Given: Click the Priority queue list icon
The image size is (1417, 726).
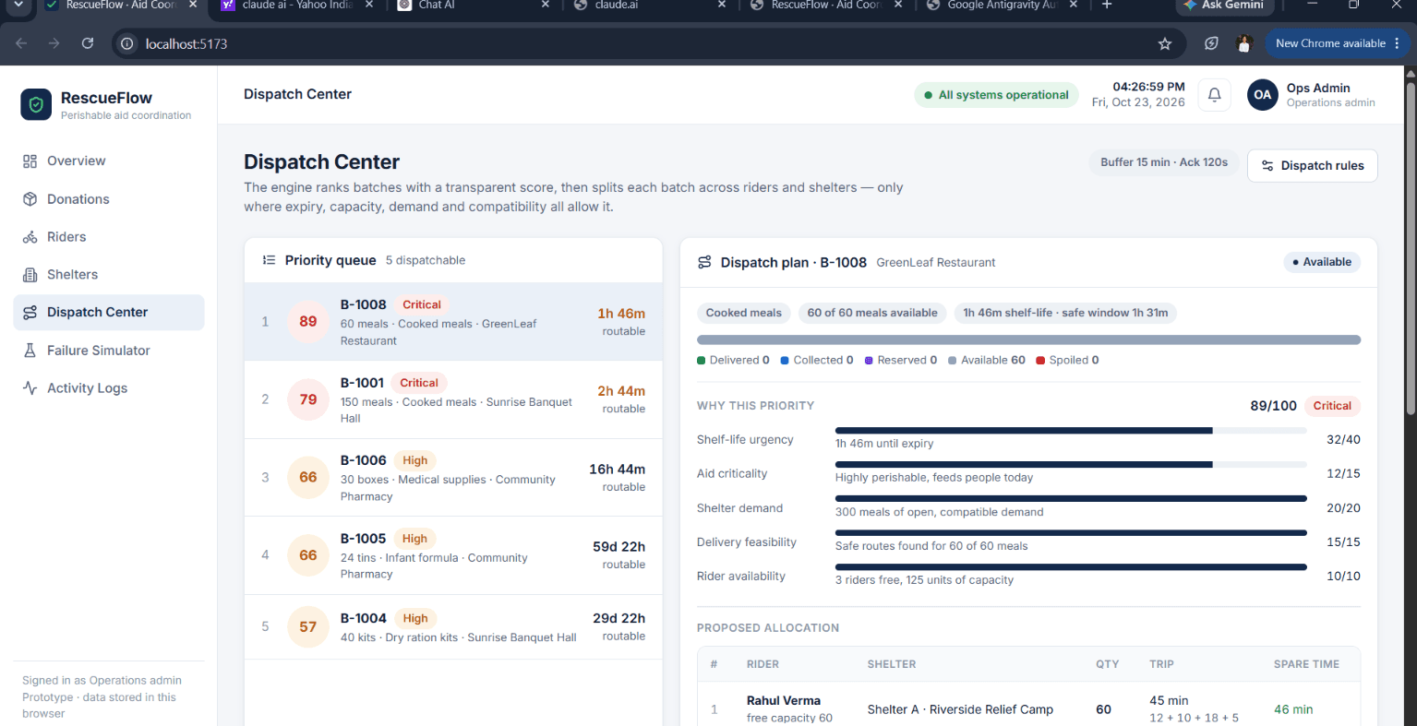Looking at the screenshot, I should [269, 260].
